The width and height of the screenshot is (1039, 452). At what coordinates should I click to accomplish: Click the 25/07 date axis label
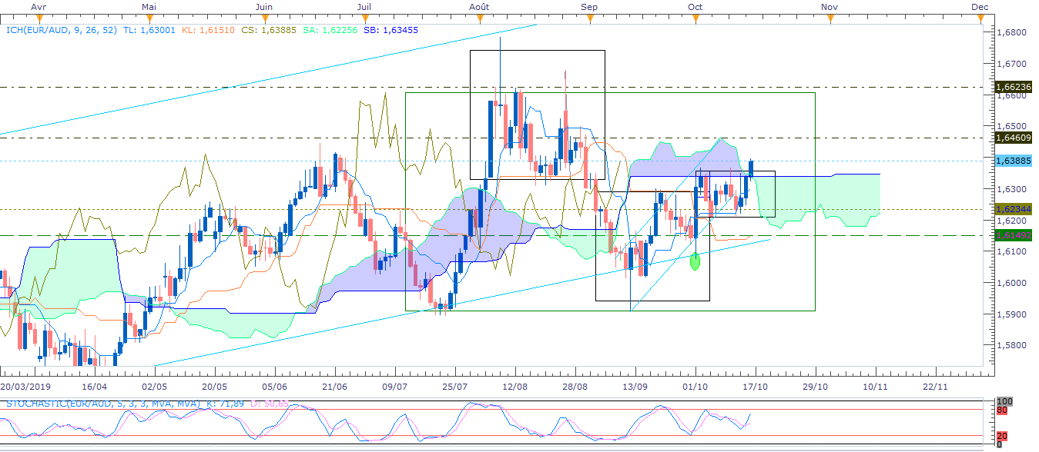(x=454, y=388)
